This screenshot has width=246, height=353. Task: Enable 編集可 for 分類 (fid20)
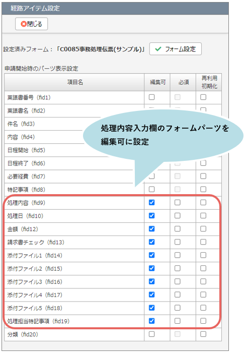pyautogui.click(x=152, y=334)
